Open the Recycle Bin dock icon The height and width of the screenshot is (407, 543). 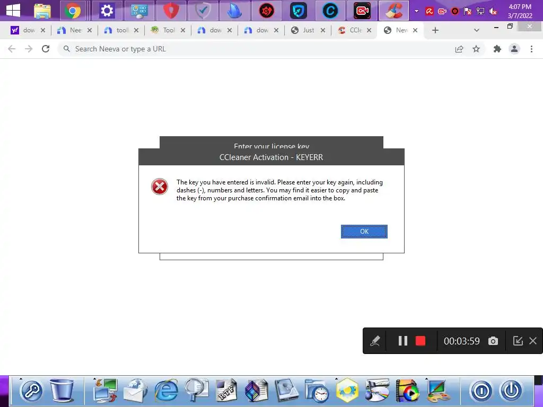(x=62, y=391)
